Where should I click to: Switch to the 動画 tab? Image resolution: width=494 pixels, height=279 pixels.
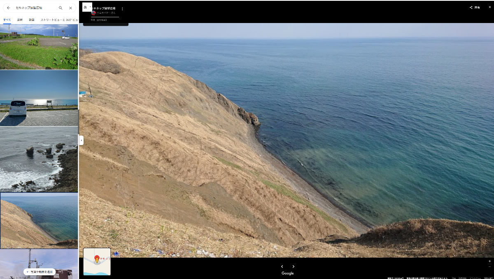tap(32, 20)
